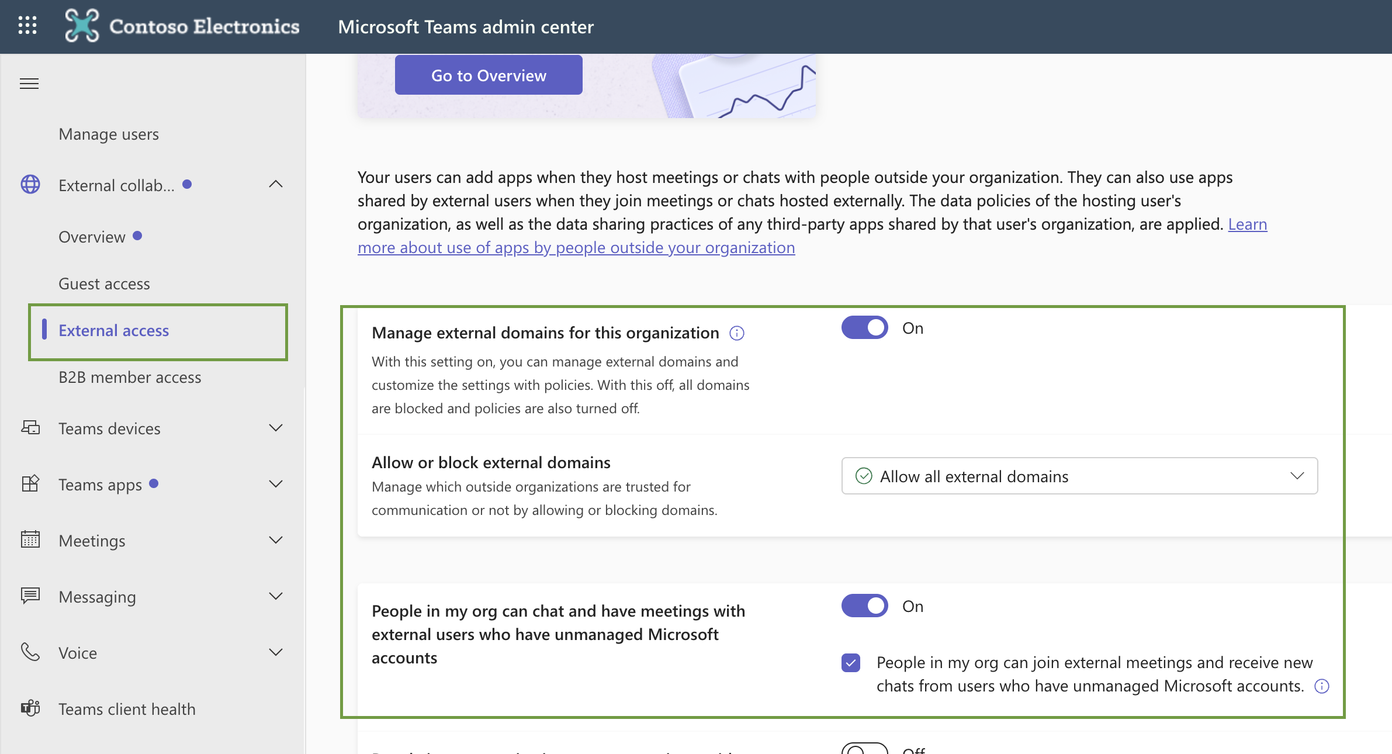Screen dimensions: 1392x754
Task: Click the Voice phone icon
Action: 30,652
